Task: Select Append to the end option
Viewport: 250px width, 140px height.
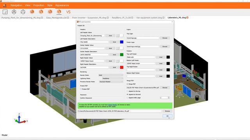Action: [x=127, y=94]
